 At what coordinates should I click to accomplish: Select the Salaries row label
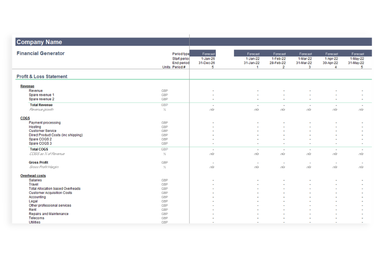tap(35, 180)
